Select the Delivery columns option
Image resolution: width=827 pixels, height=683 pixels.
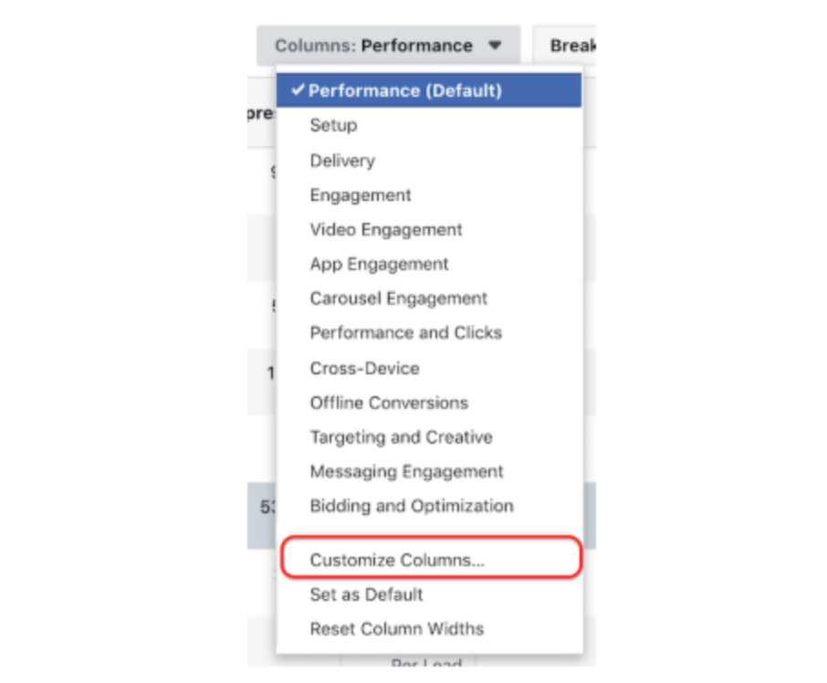342,161
